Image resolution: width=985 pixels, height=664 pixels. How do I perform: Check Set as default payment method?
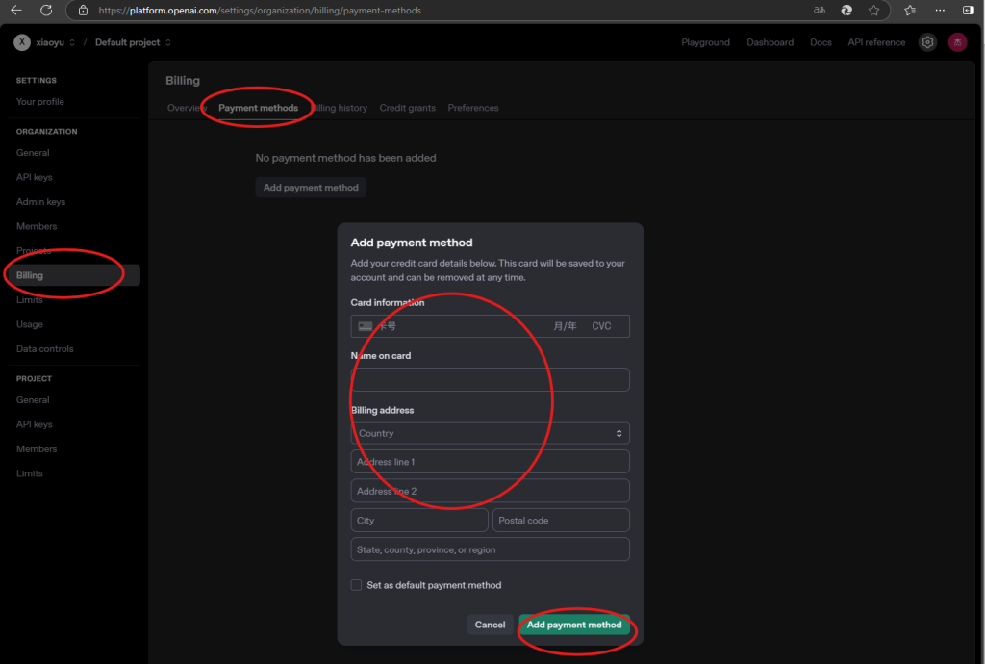tap(357, 585)
